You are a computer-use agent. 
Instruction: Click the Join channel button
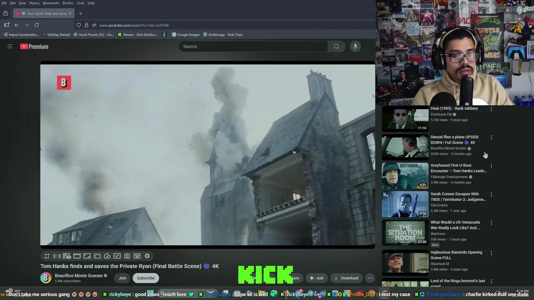point(122,278)
